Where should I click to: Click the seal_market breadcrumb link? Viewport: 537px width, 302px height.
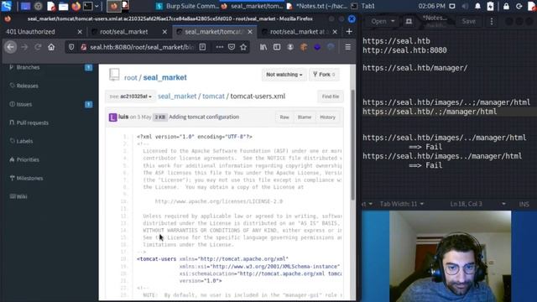click(177, 96)
